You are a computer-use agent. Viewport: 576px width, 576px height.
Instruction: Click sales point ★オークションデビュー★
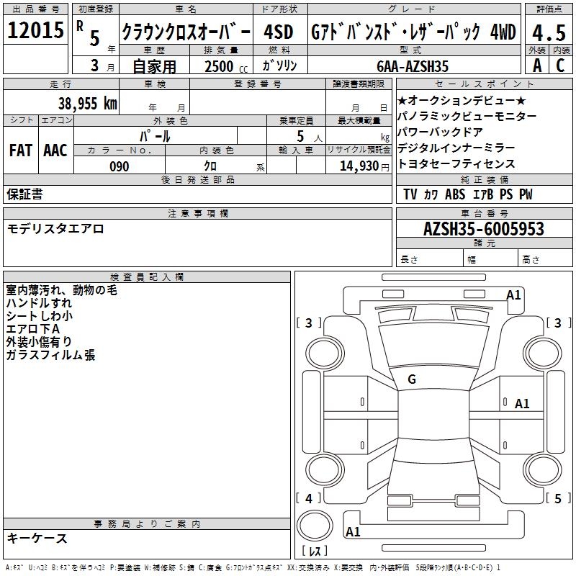(x=462, y=100)
